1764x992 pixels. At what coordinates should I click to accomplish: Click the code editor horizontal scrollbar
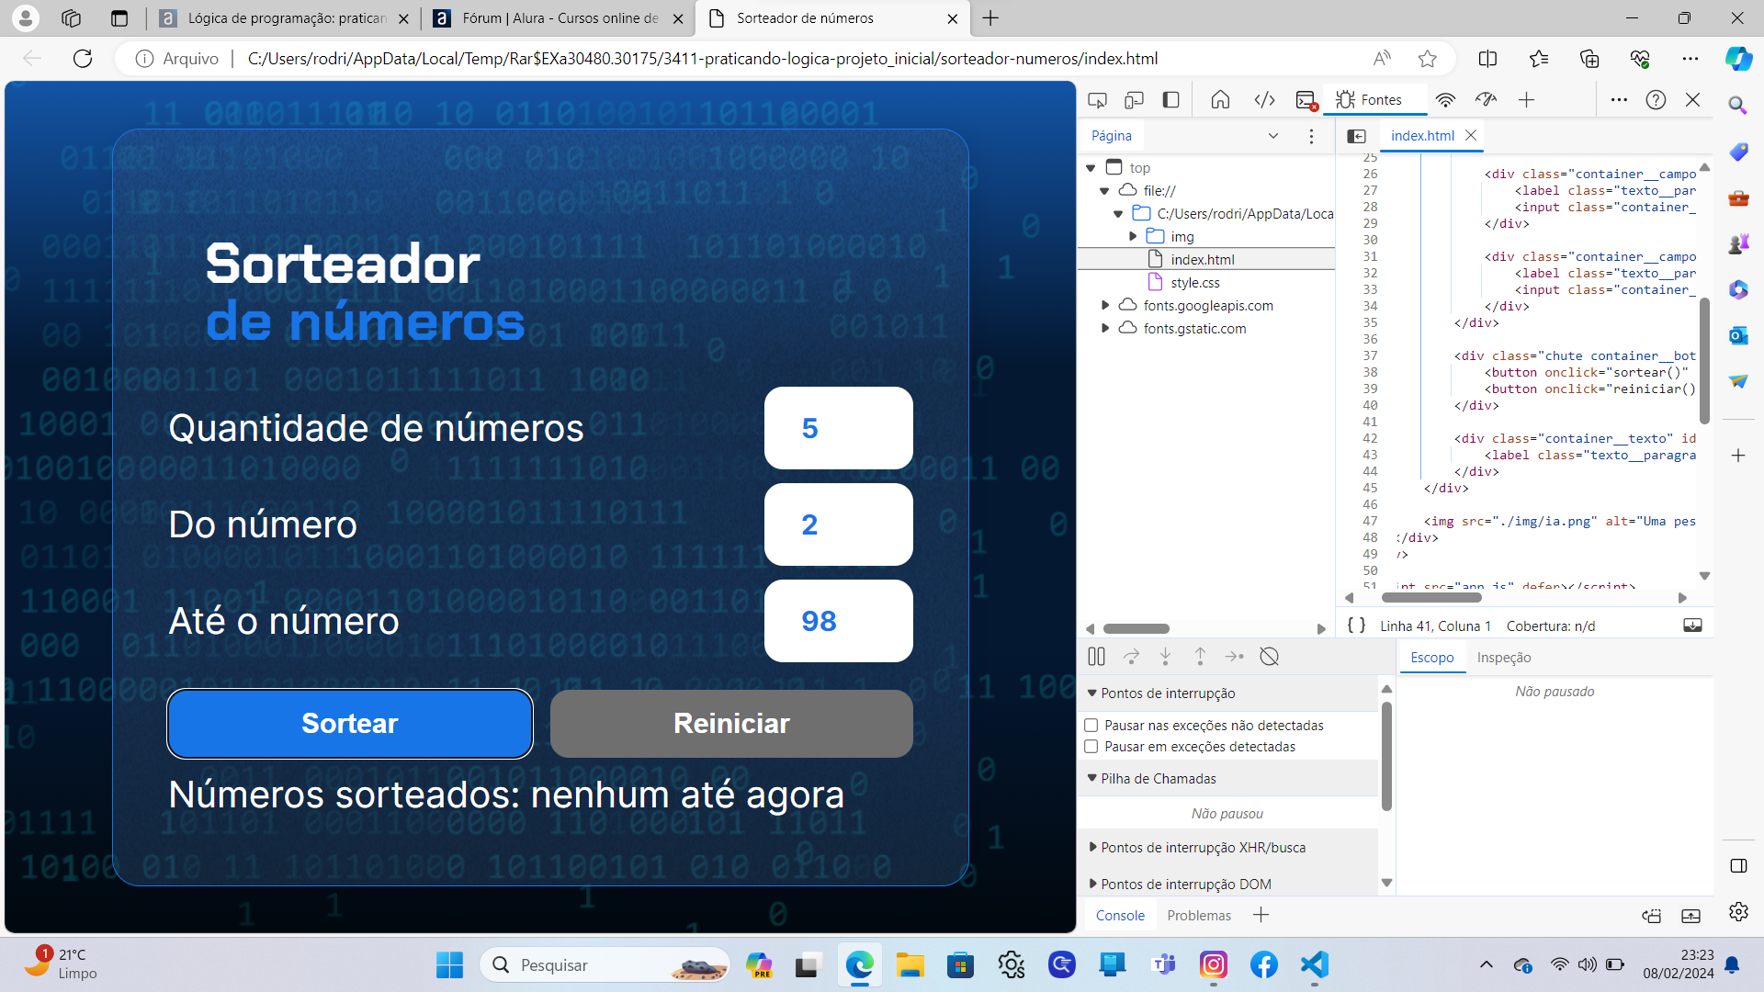point(1431,597)
